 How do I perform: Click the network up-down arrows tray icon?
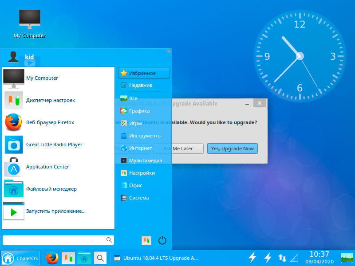[282, 258]
